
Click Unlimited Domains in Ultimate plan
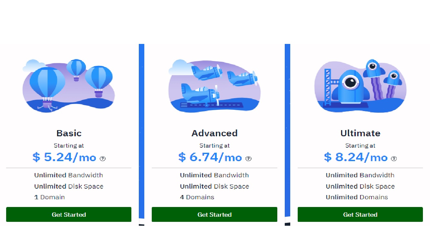357,197
